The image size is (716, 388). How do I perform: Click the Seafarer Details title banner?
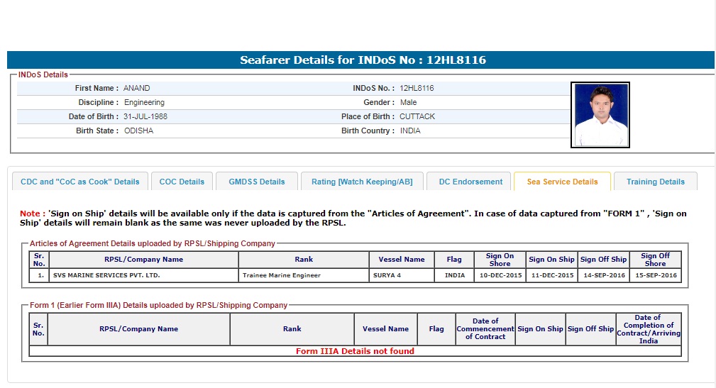(363, 60)
